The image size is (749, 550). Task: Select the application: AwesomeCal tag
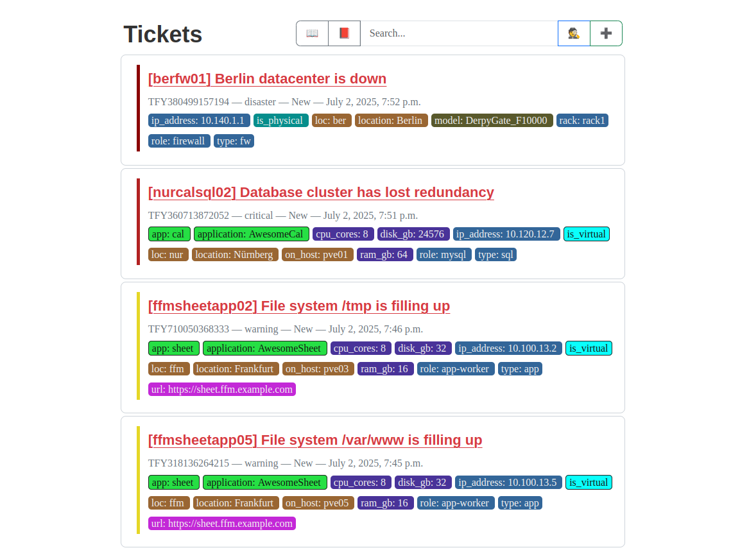(x=252, y=234)
